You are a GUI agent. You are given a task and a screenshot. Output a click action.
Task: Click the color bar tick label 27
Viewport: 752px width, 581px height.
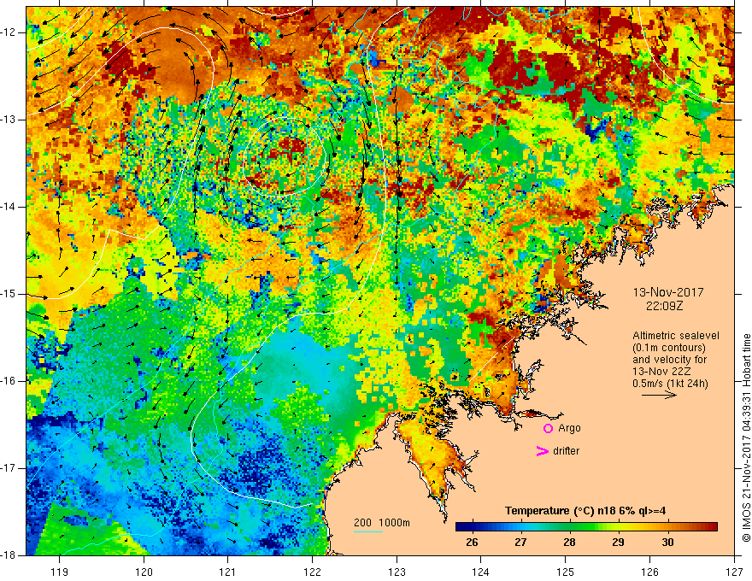point(520,543)
